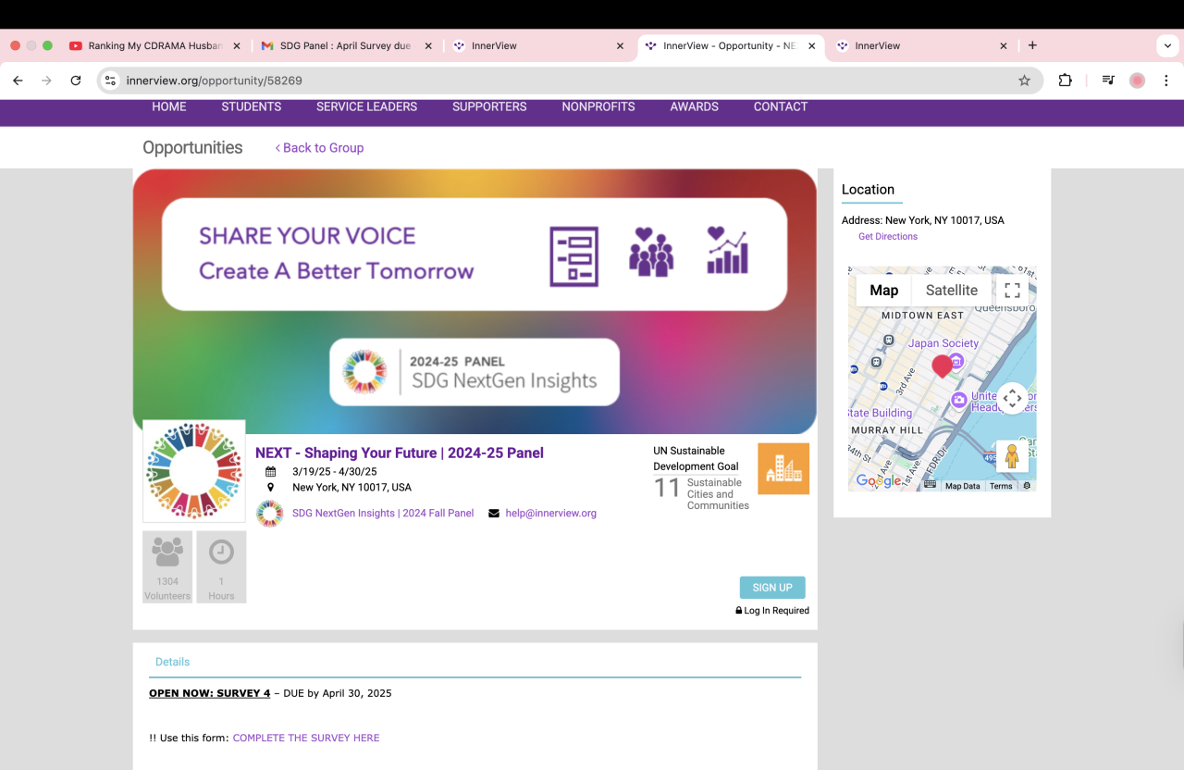Close the InnerView Opportunity tab
The width and height of the screenshot is (1184, 770).
812,45
